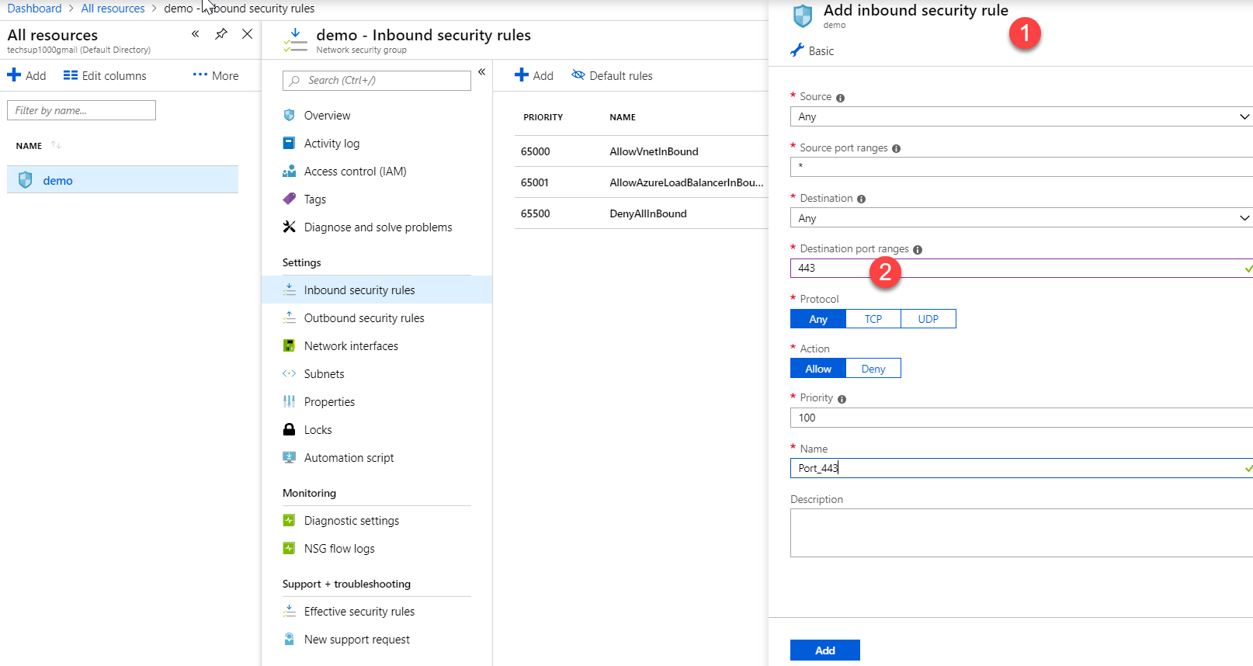Sort resources by the NAME column arrows
Image resolution: width=1253 pixels, height=666 pixels.
tap(56, 145)
